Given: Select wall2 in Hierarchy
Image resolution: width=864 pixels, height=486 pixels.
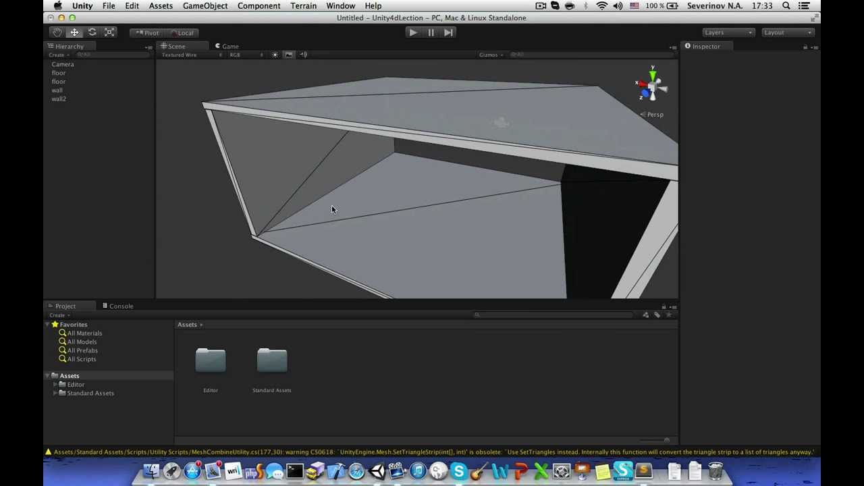Looking at the screenshot, I should (x=59, y=99).
